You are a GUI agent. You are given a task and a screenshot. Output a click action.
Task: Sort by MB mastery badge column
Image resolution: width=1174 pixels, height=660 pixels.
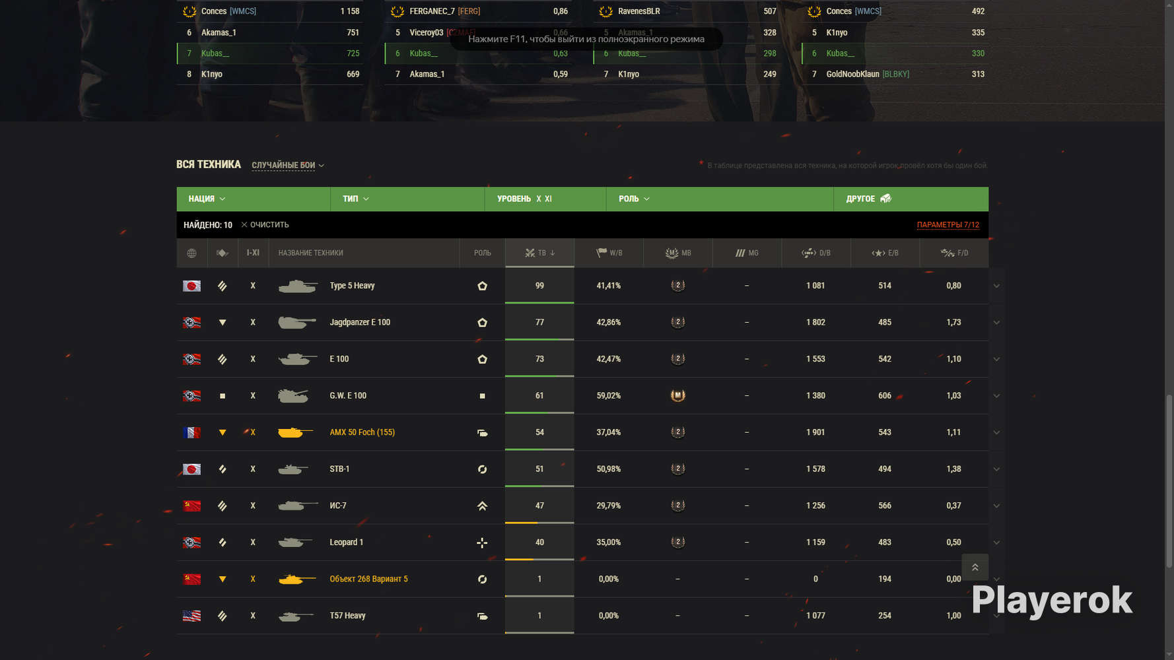678,253
